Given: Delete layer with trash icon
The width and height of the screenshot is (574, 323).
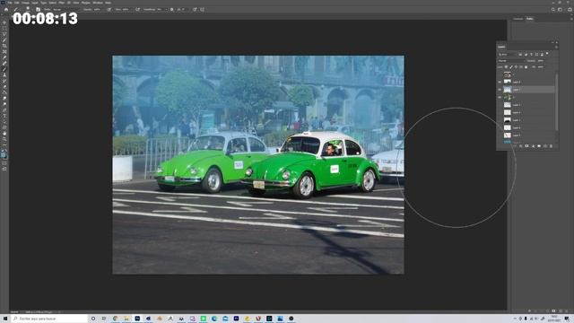Looking at the screenshot, I should (x=551, y=145).
